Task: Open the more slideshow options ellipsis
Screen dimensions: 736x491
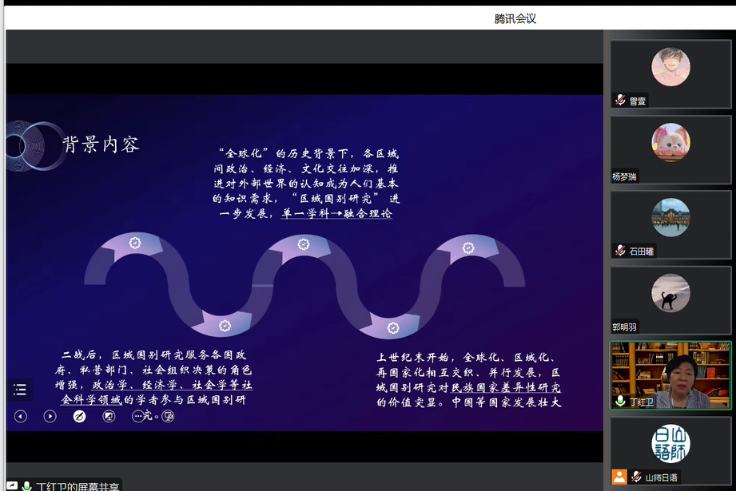Action: (x=138, y=416)
